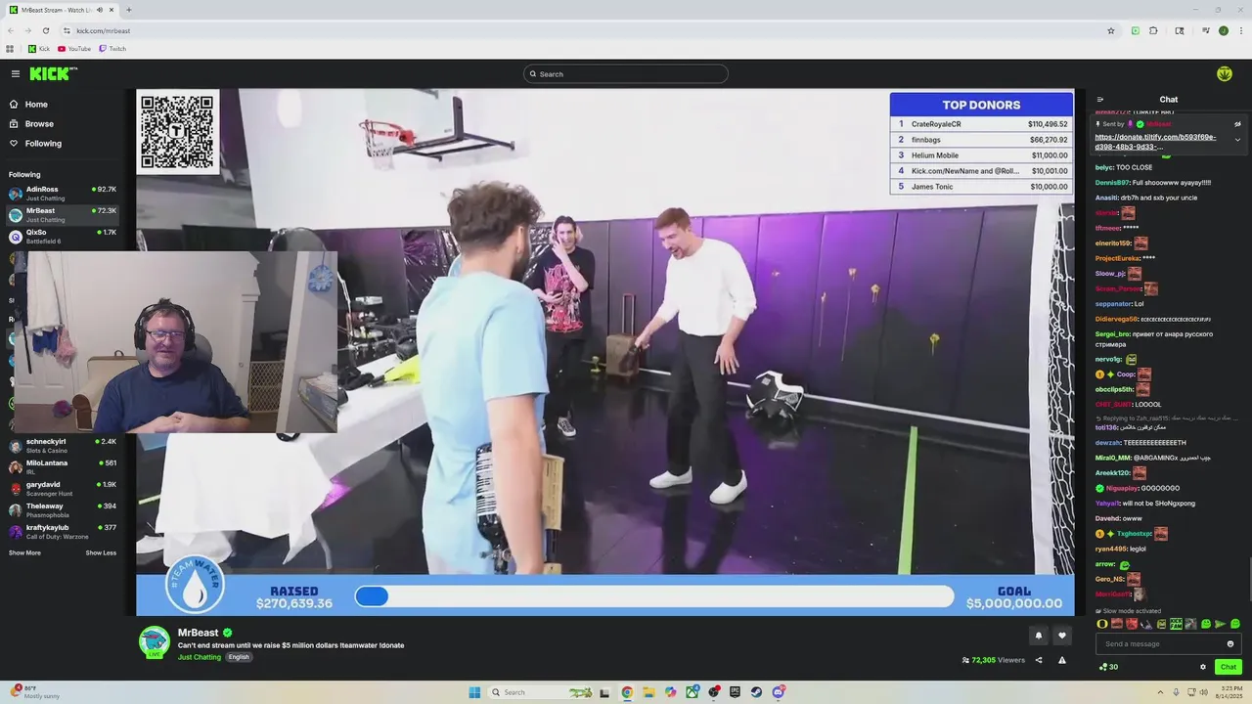Open the hamburger sidebar menu
This screenshot has width=1252, height=704.
tap(16, 73)
